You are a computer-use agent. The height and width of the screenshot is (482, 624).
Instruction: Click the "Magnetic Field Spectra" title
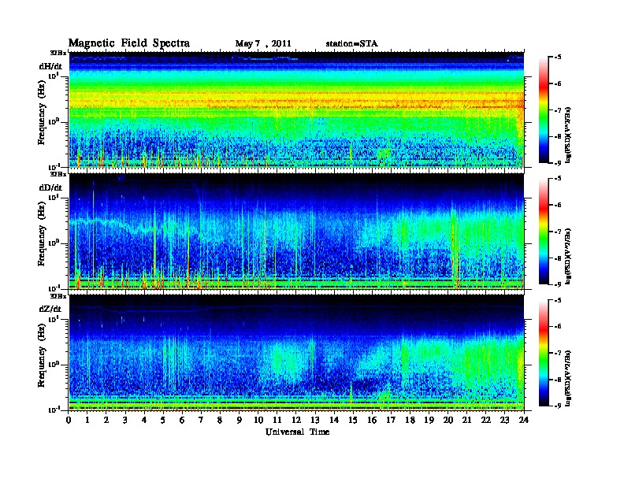129,43
